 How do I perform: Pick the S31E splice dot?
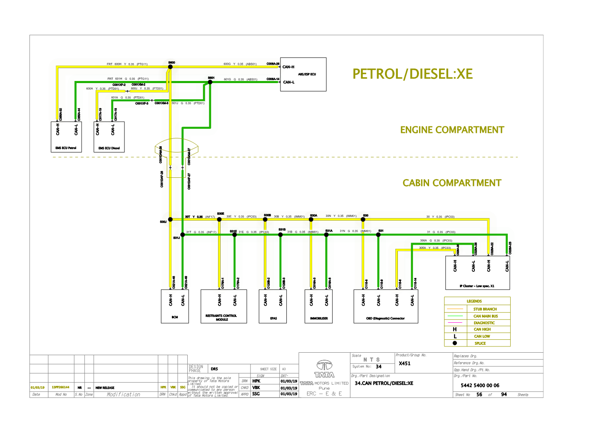click(x=234, y=235)
